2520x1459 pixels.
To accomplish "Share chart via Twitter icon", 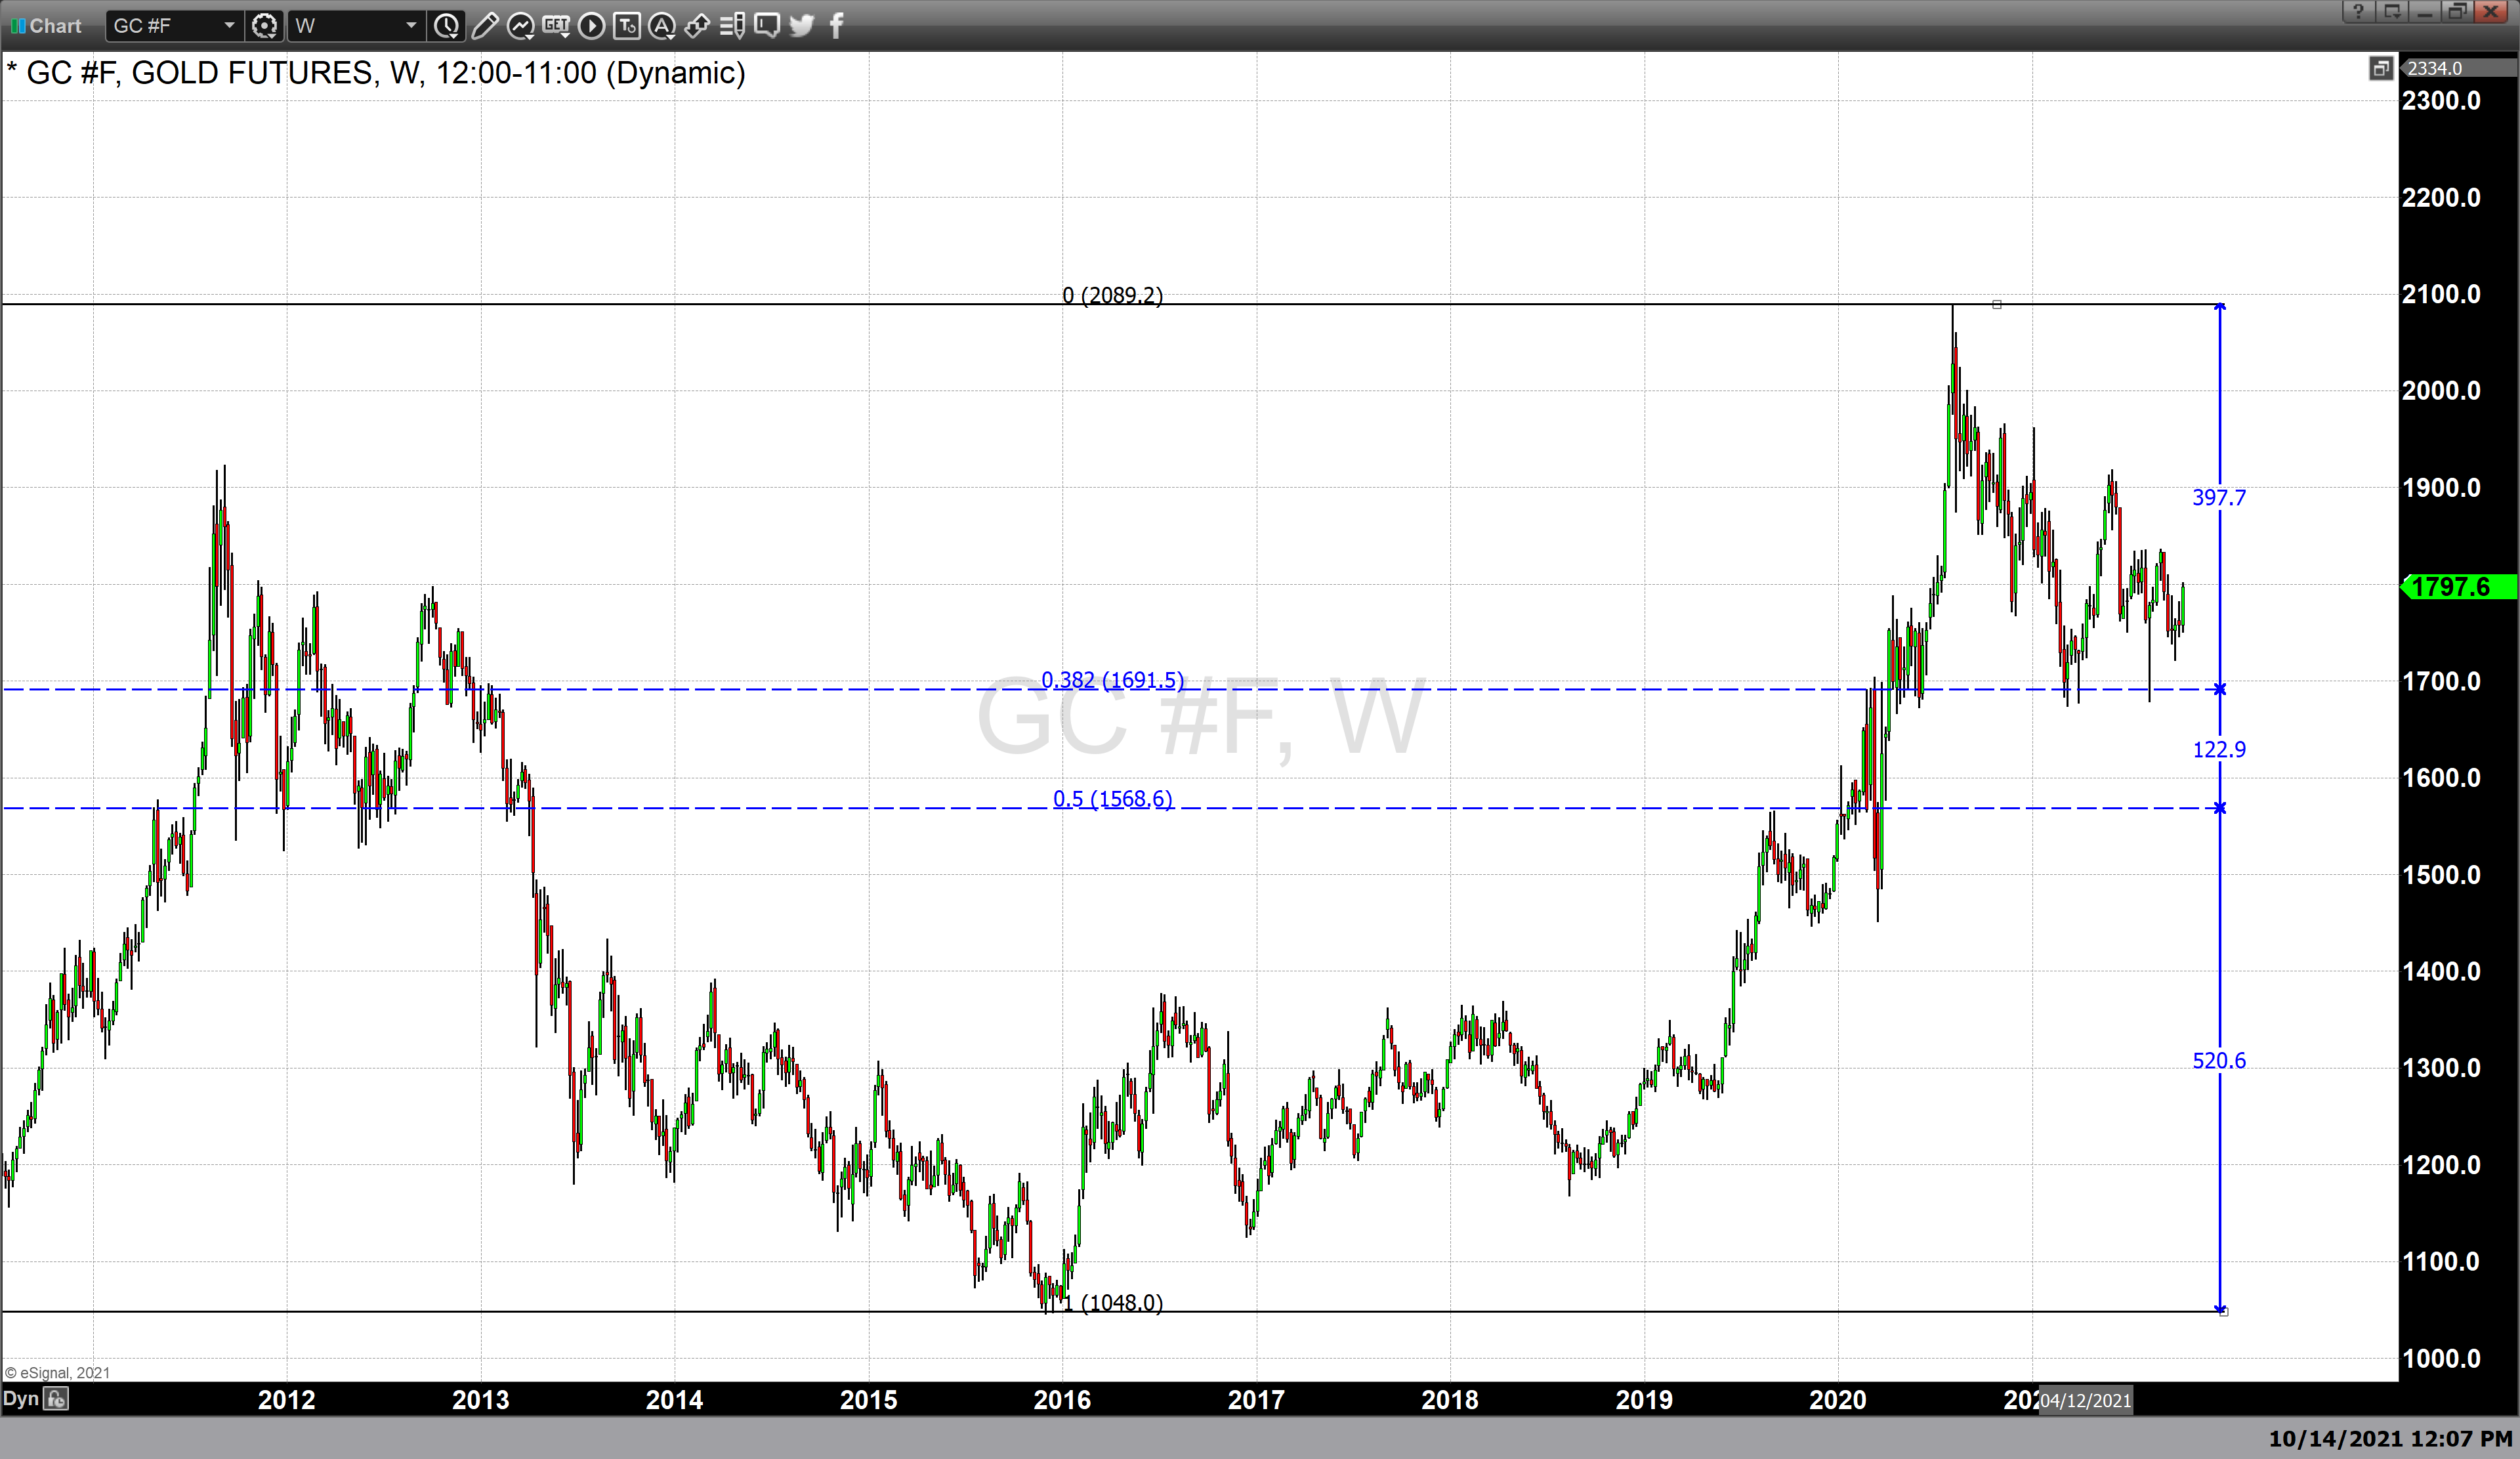I will 802,26.
